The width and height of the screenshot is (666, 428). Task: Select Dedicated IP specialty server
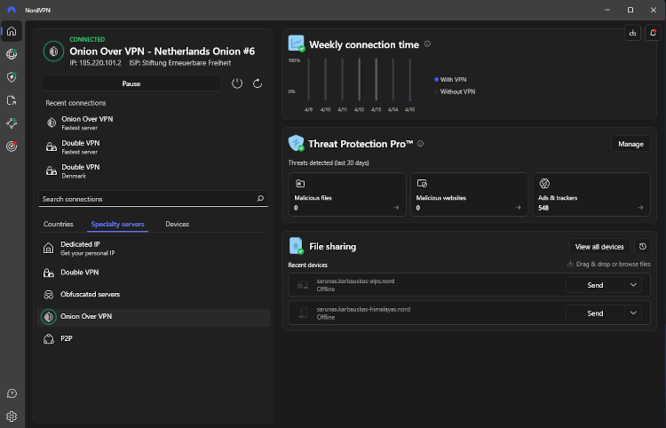[154, 248]
